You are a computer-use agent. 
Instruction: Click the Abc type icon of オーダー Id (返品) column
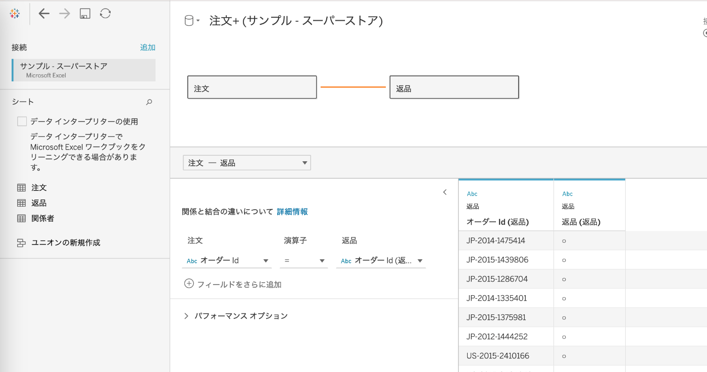(472, 194)
